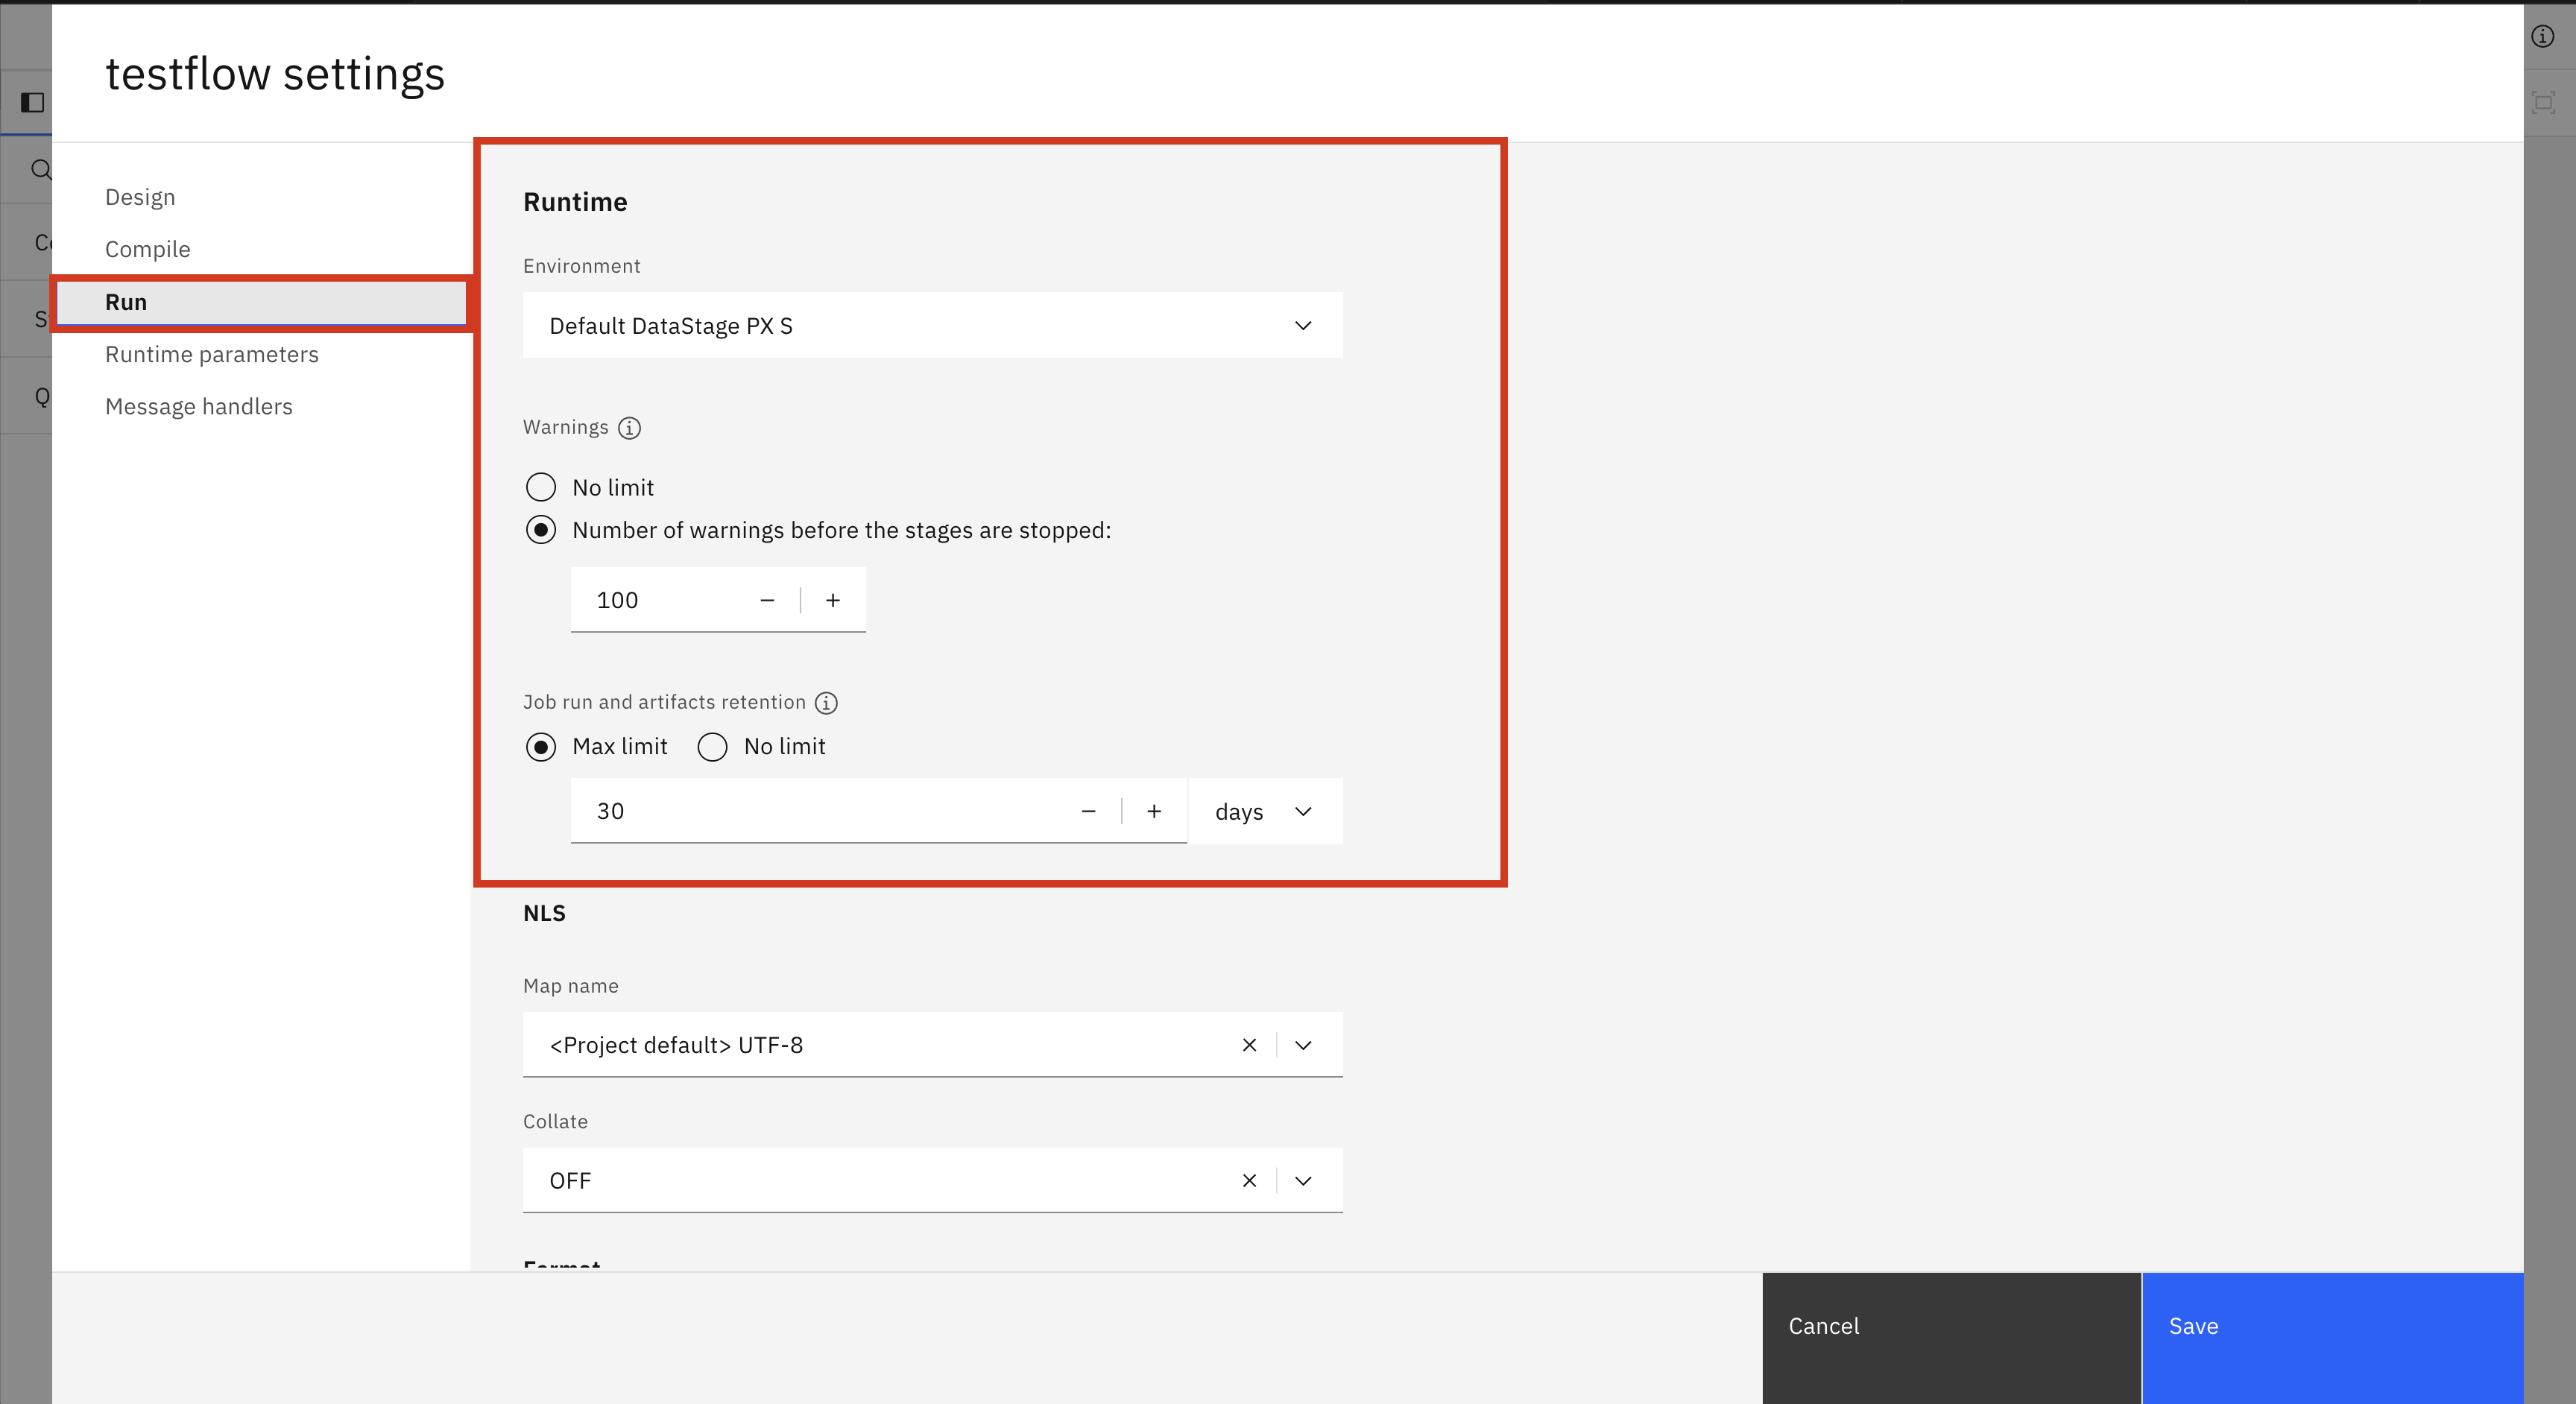The height and width of the screenshot is (1404, 2576).
Task: Choose No limit retention radio
Action: click(x=712, y=747)
